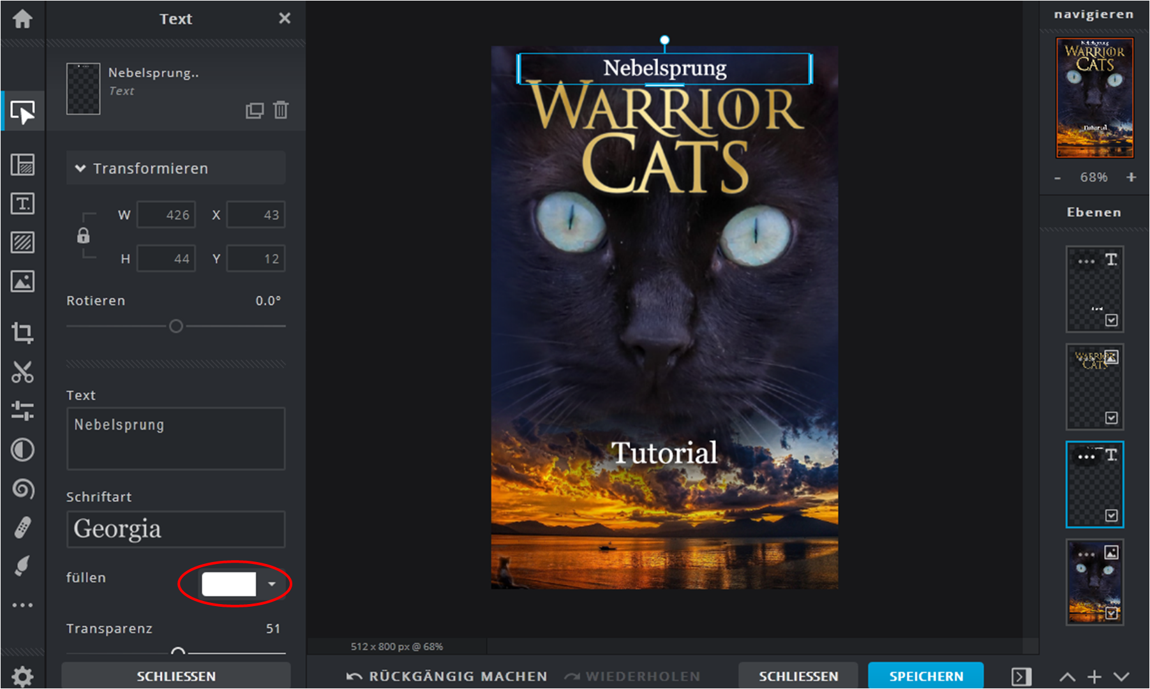Select the Draw brush tool
Image resolution: width=1150 pixels, height=689 pixels.
pos(22,566)
